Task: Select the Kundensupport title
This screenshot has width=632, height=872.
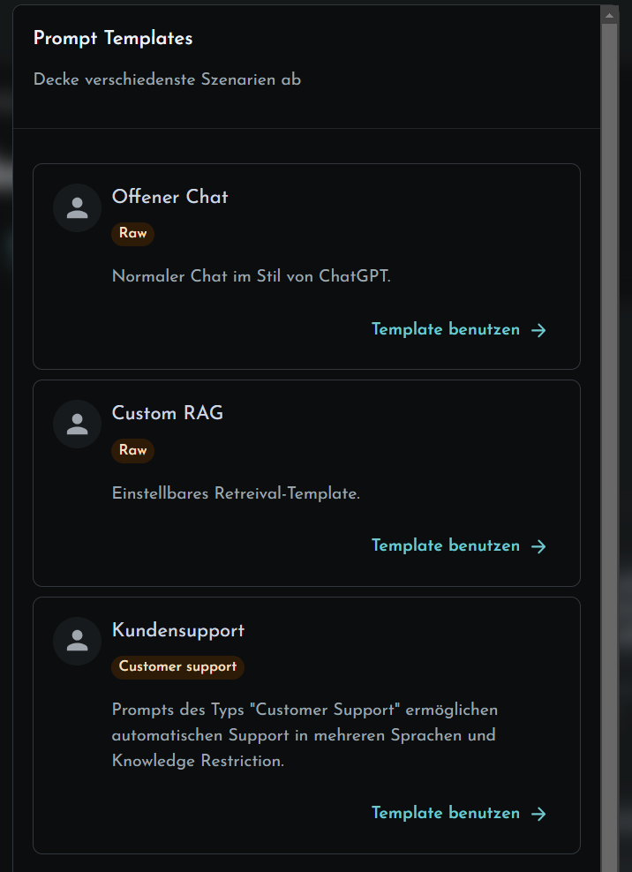Action: (178, 631)
